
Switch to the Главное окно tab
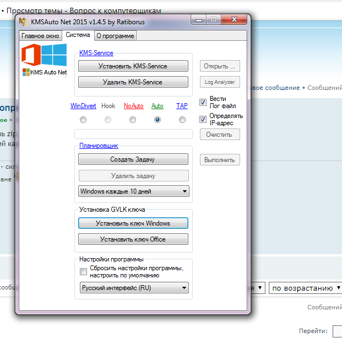pyautogui.click(x=40, y=36)
